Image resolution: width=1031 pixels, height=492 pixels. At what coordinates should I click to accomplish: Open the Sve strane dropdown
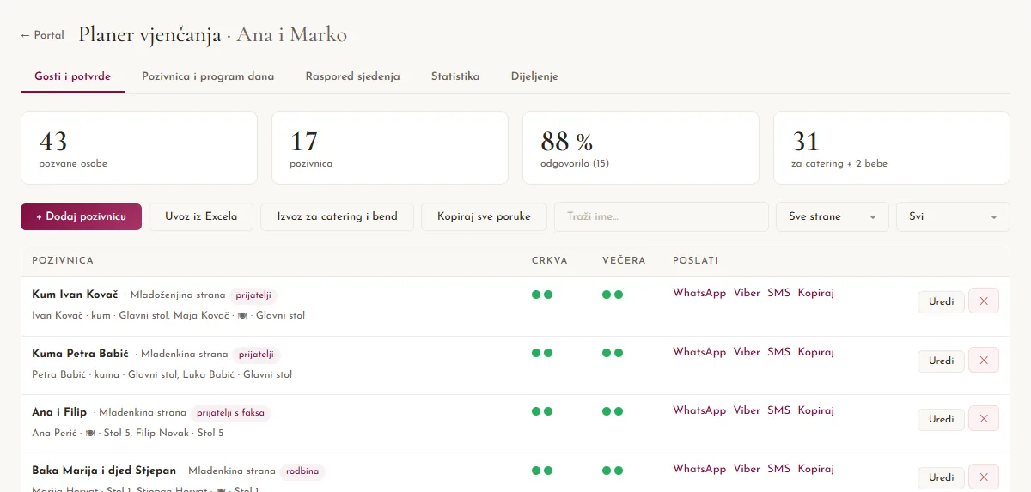click(832, 216)
